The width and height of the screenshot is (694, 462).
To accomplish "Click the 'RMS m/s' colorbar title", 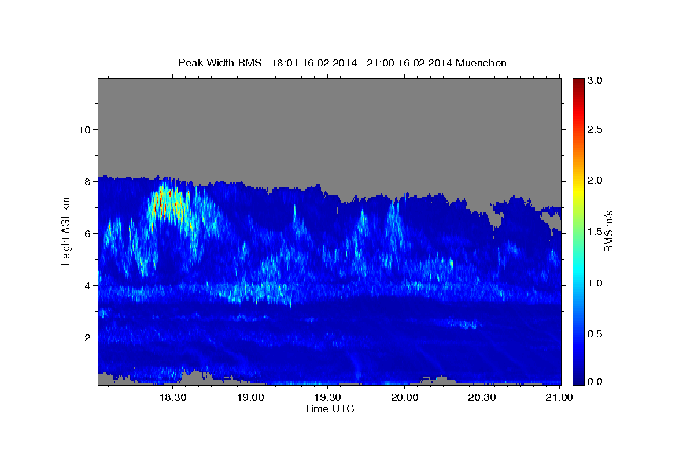I will pos(608,231).
